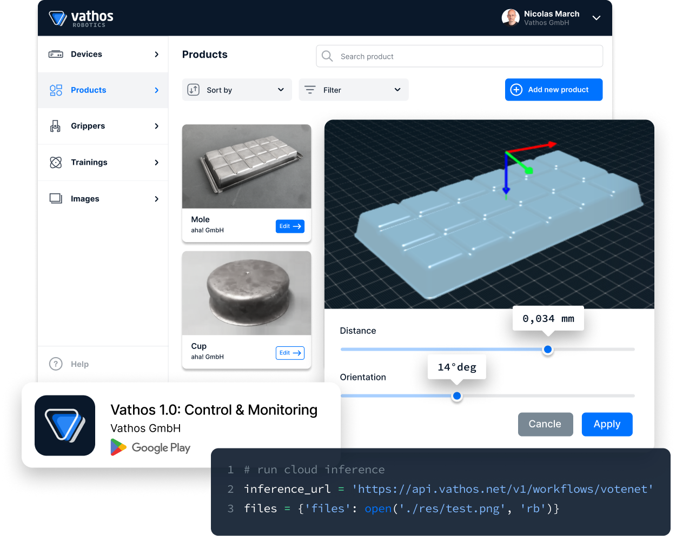Go to the Grippers section
676x536 pixels.
(x=103, y=126)
